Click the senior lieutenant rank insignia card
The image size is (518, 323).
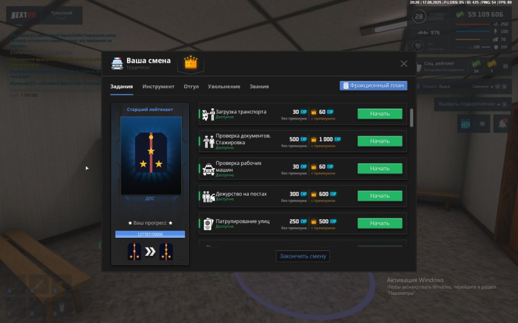[151, 156]
